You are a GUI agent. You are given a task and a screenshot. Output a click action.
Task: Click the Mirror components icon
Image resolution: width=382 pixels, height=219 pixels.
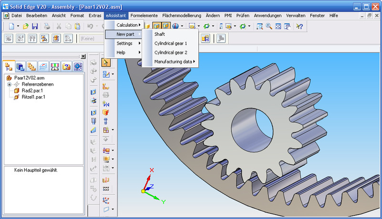coord(106,104)
